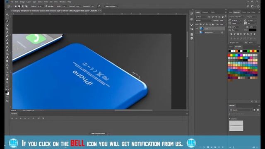The width and height of the screenshot is (265, 149).
Task: Open the File menu
Action: [12, 2]
